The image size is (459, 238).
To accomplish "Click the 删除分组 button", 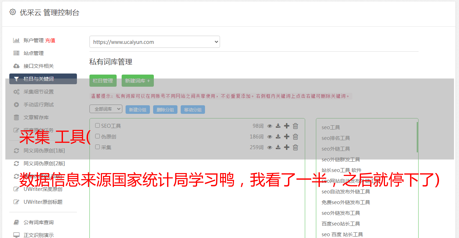I will 165,110.
